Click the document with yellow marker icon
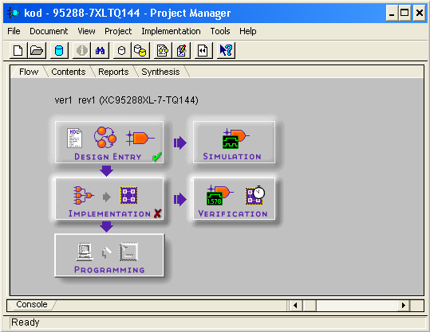430x332 pixels. coord(163,51)
